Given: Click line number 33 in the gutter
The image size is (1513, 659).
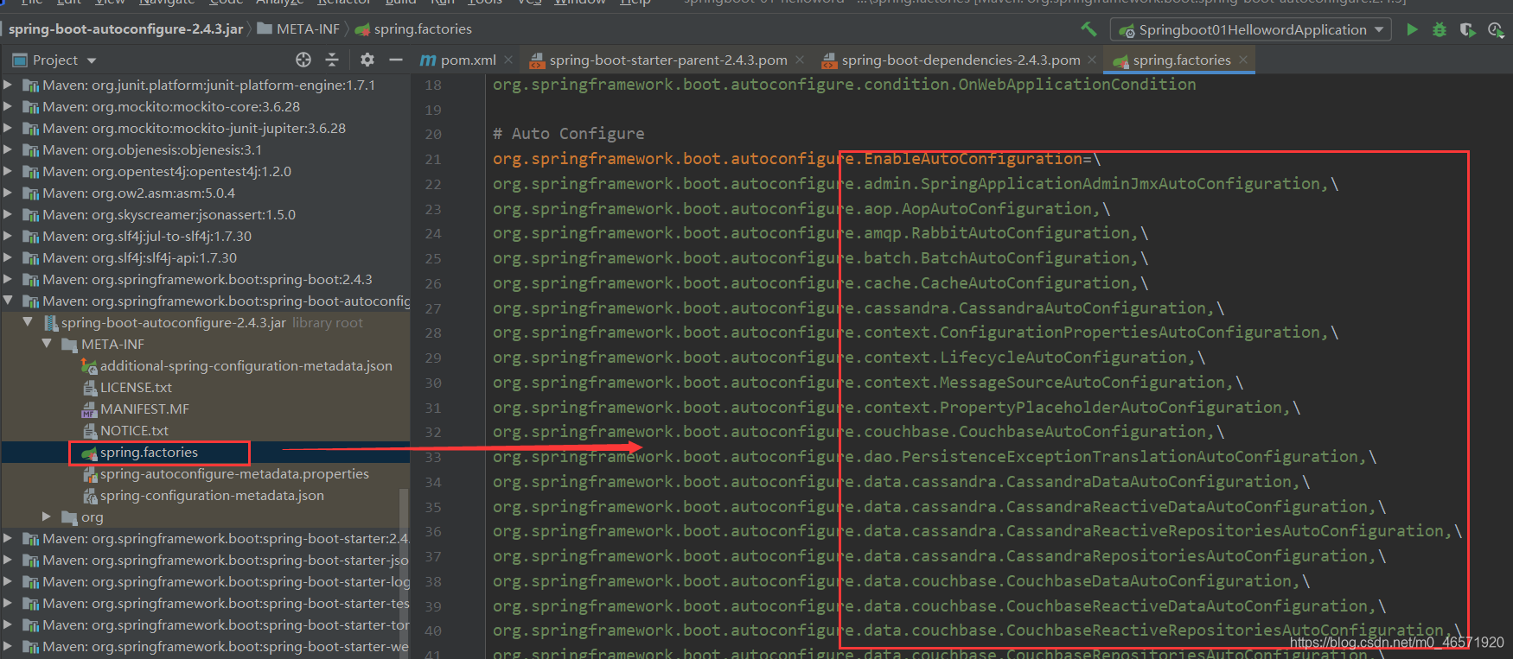Looking at the screenshot, I should (433, 458).
